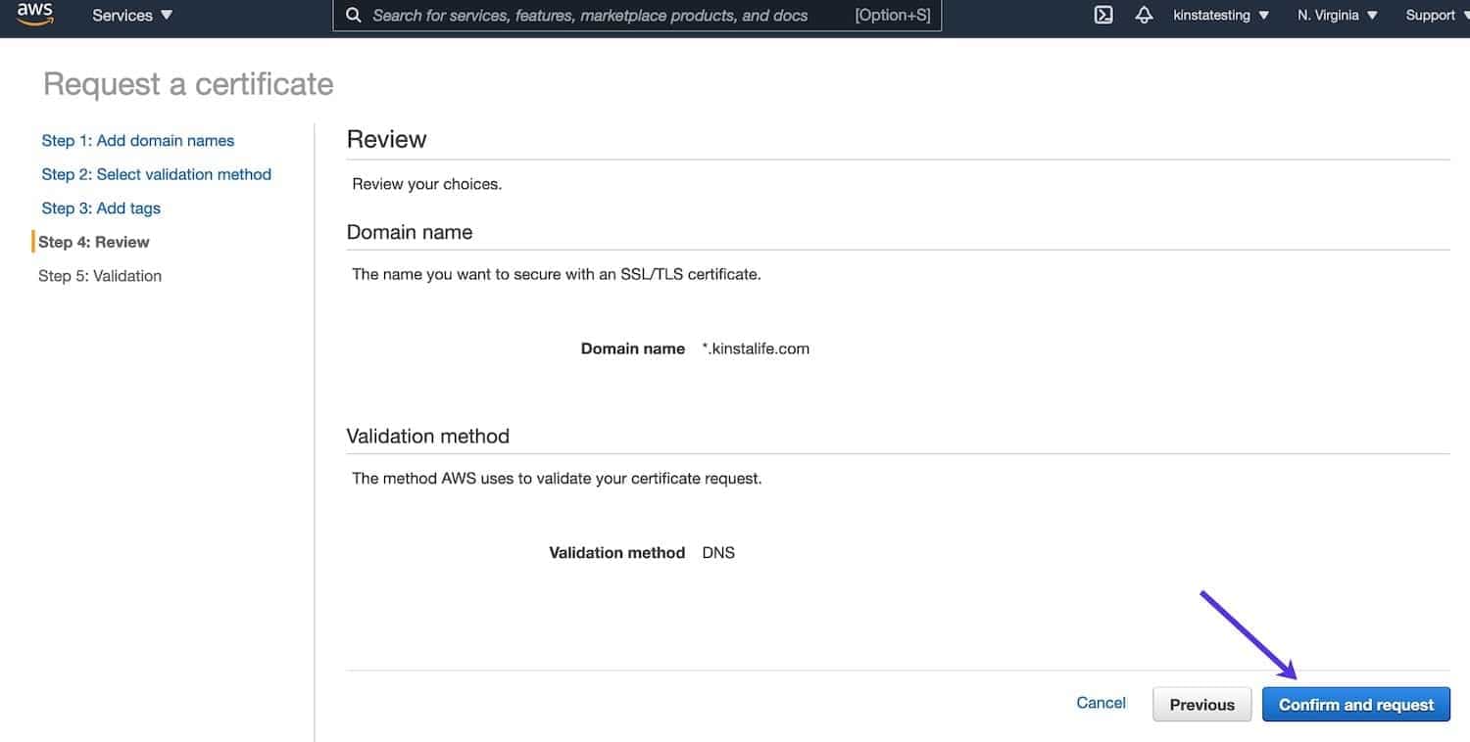1470x742 pixels.
Task: Expand the Services dropdown
Action: point(130,15)
